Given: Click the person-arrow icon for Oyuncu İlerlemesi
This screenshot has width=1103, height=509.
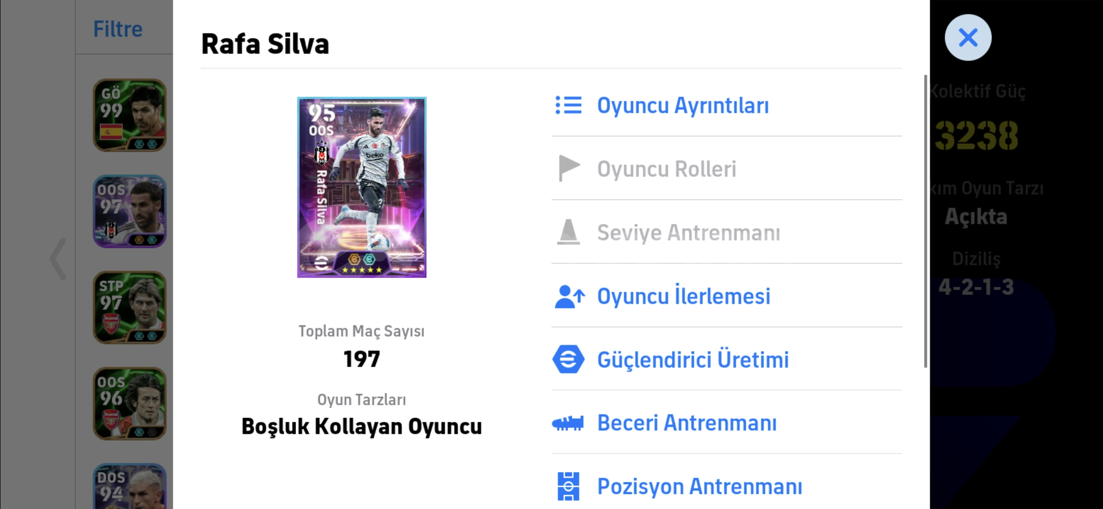Looking at the screenshot, I should click(569, 296).
